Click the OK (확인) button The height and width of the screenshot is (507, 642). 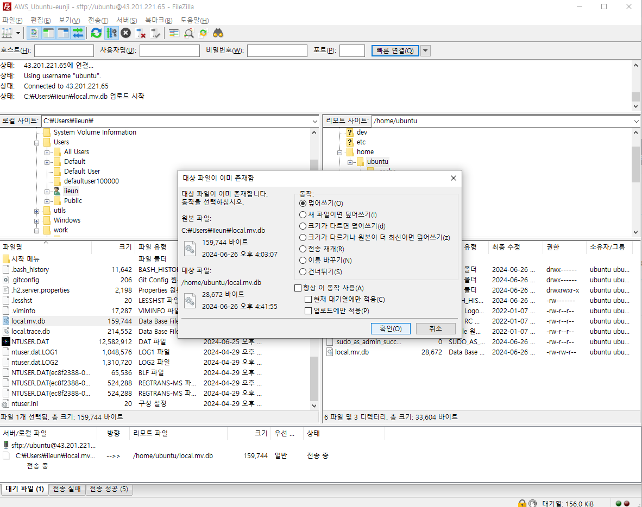[x=391, y=328]
